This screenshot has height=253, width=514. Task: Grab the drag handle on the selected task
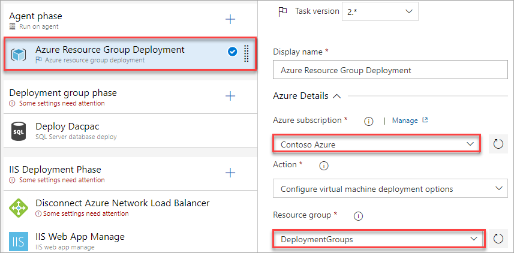(246, 54)
